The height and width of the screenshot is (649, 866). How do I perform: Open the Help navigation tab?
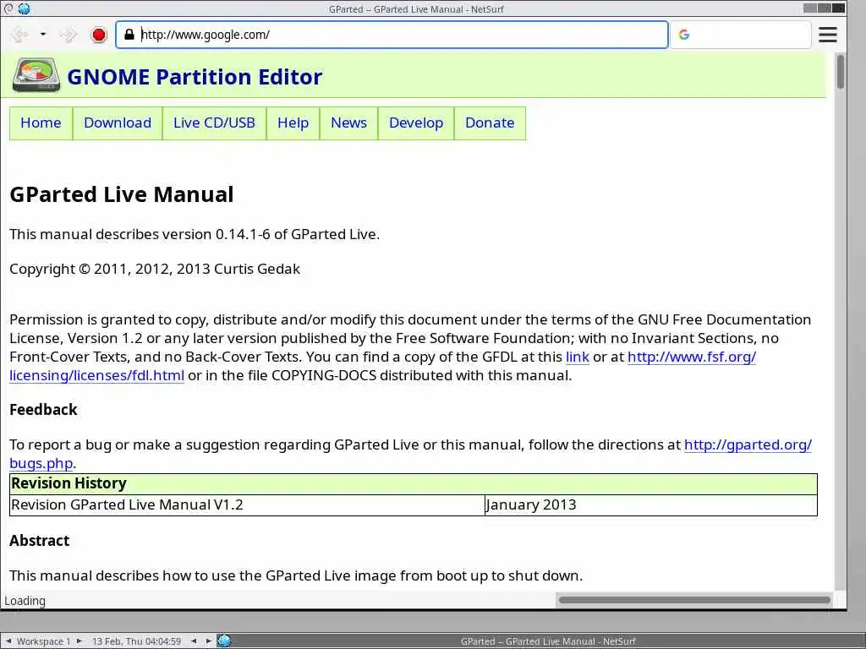[x=293, y=123]
